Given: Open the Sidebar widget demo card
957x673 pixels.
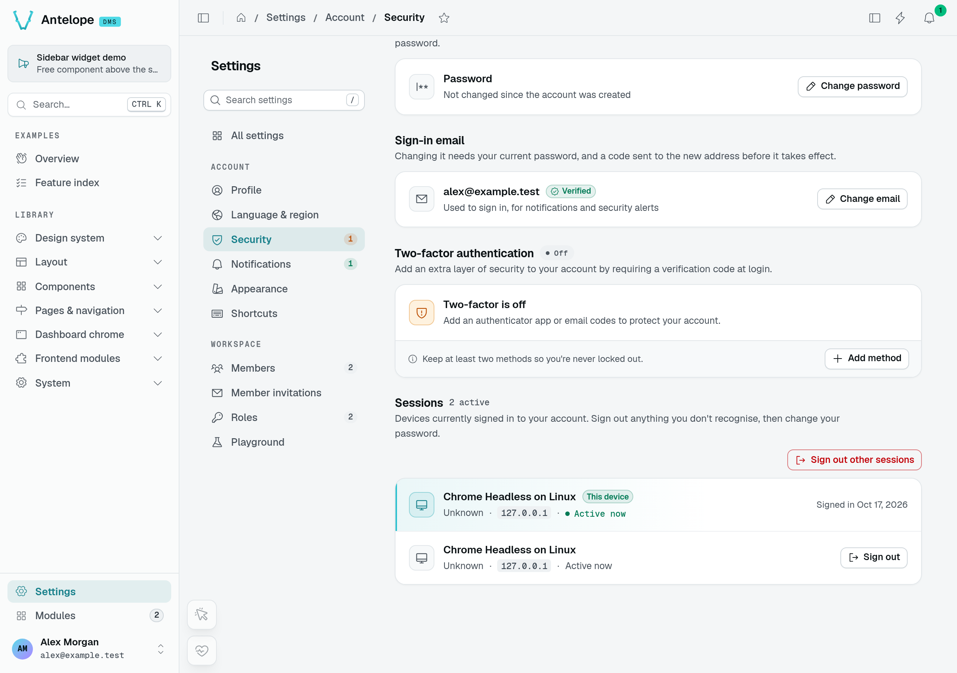Looking at the screenshot, I should click(x=89, y=64).
